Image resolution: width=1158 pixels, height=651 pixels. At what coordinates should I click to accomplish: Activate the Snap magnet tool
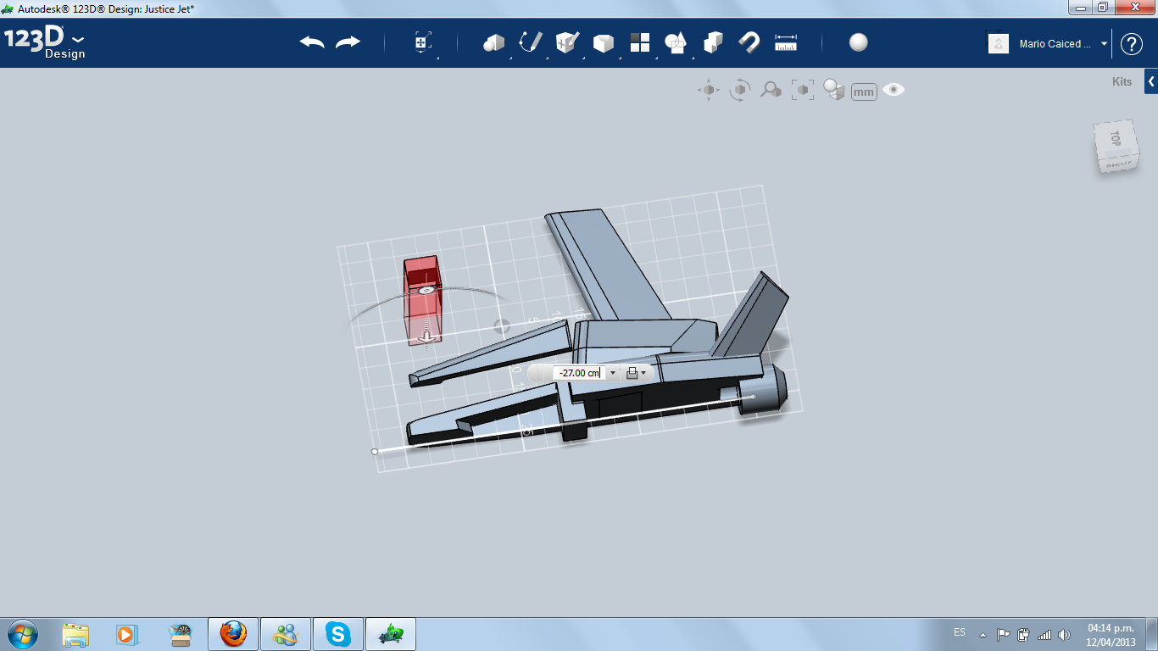coord(749,42)
